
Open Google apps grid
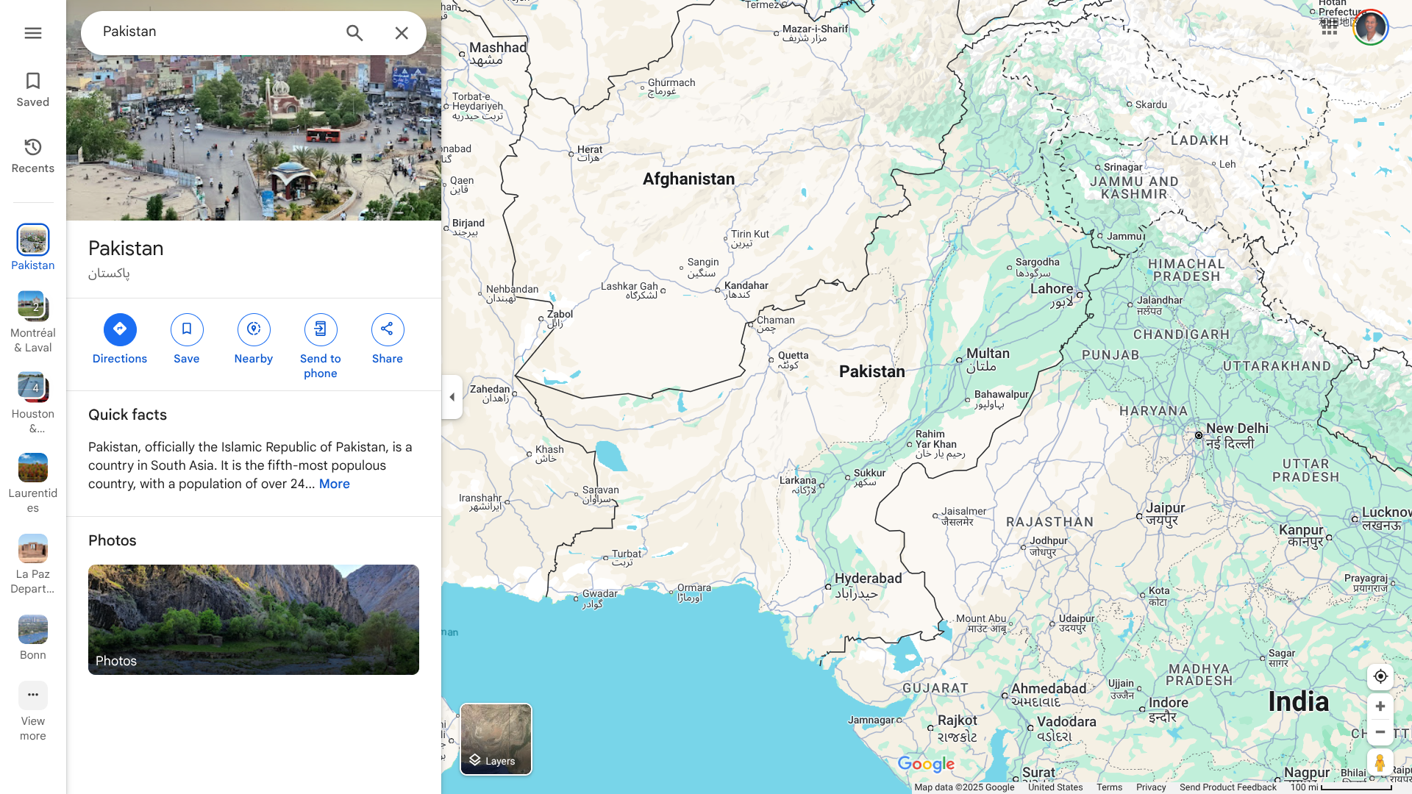[1328, 28]
